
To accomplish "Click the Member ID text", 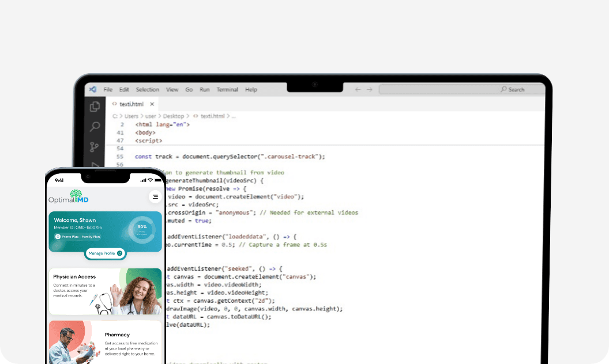I will 78,227.
